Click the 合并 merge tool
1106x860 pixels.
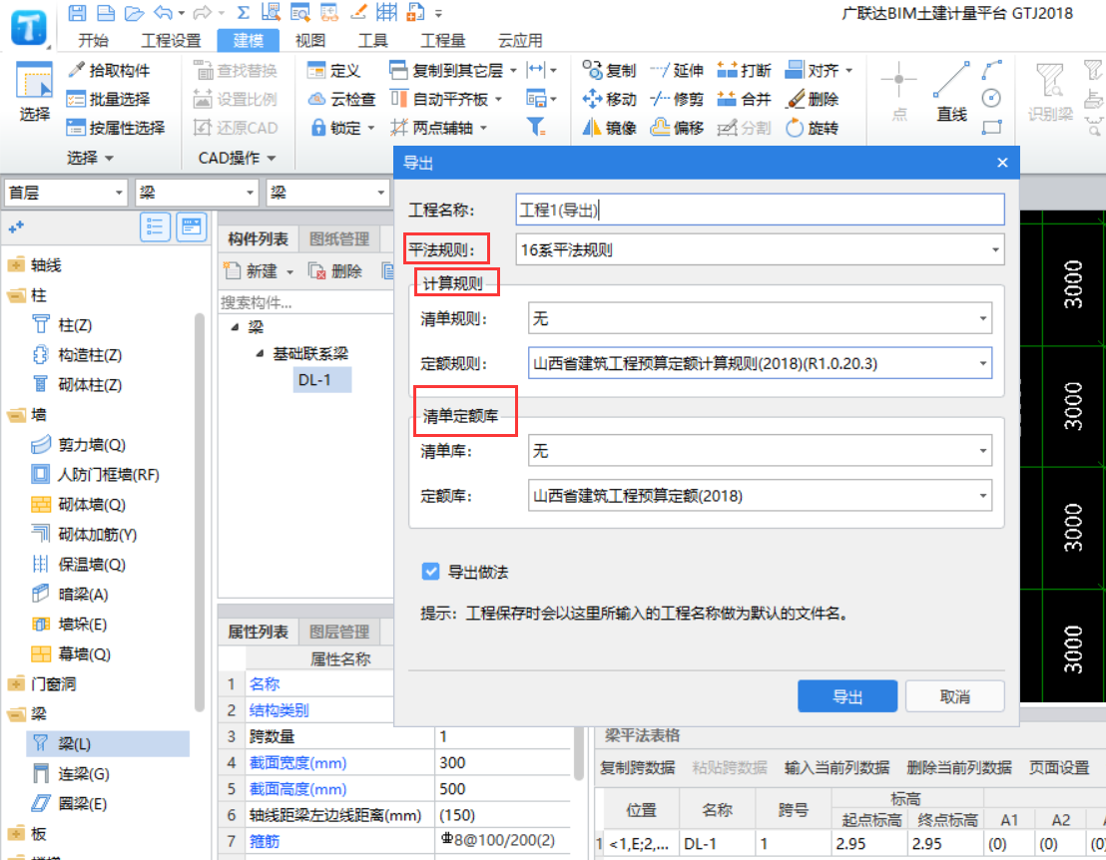[x=744, y=99]
